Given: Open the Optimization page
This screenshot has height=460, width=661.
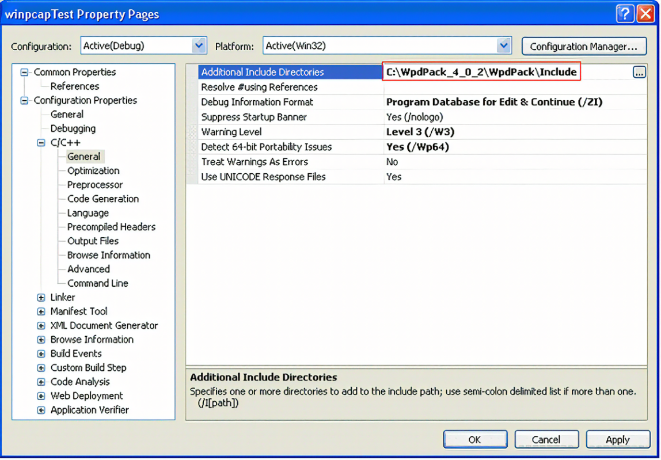Looking at the screenshot, I should coord(93,171).
